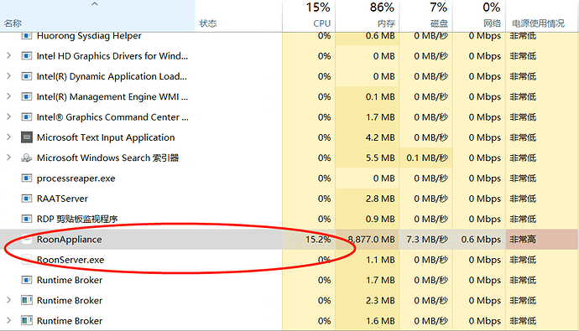Sort by the 电源使用情况 column header

pyautogui.click(x=541, y=16)
